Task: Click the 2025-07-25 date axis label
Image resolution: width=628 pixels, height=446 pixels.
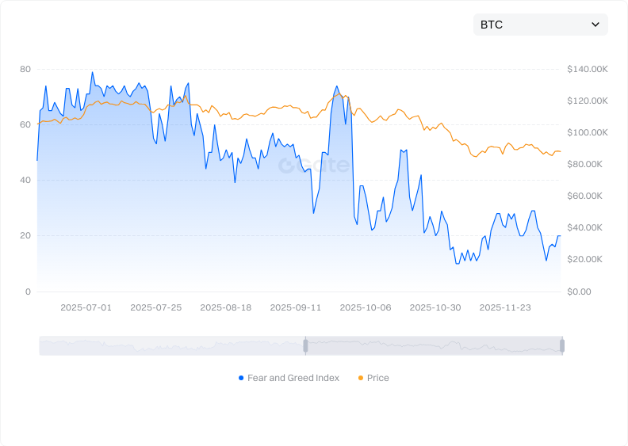Action: pyautogui.click(x=155, y=307)
